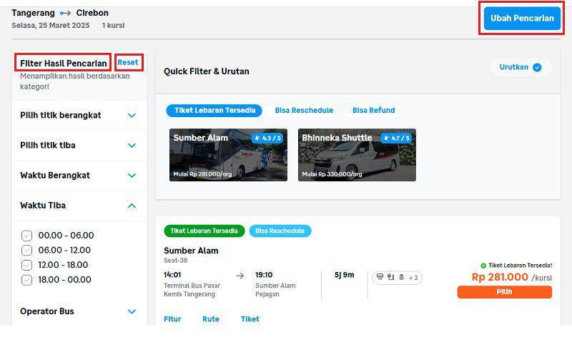Click the Seat-36 label

(x=175, y=261)
